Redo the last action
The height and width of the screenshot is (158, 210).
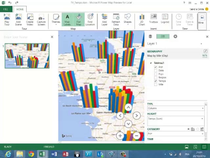17,3
